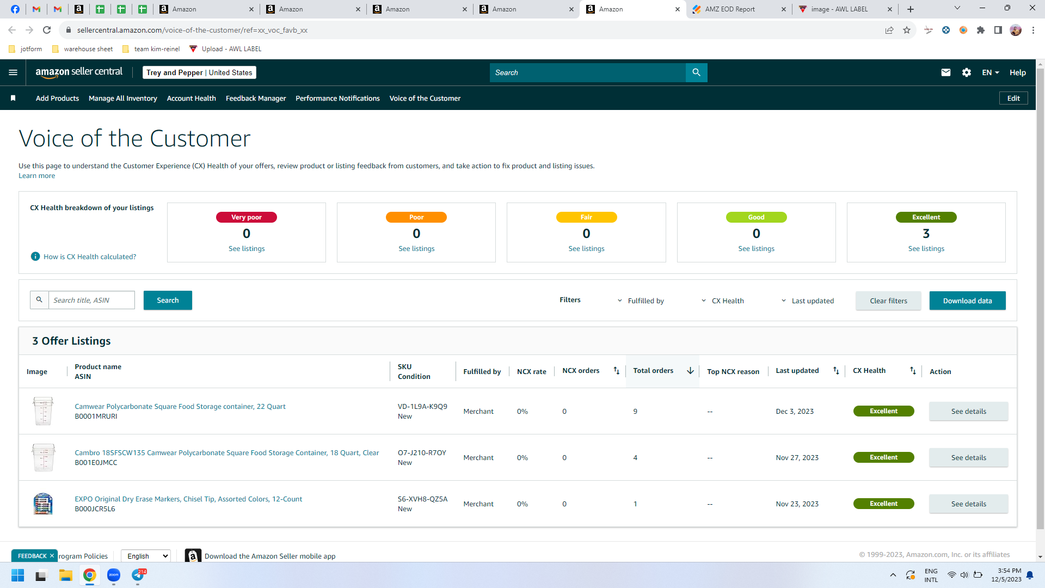See listings under Excellent category
1045x588 pixels.
926,248
